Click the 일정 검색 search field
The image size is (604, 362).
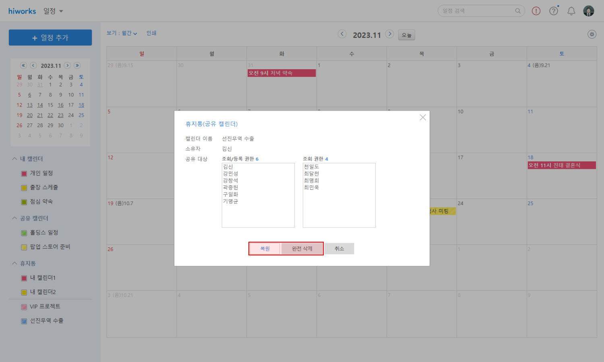477,11
